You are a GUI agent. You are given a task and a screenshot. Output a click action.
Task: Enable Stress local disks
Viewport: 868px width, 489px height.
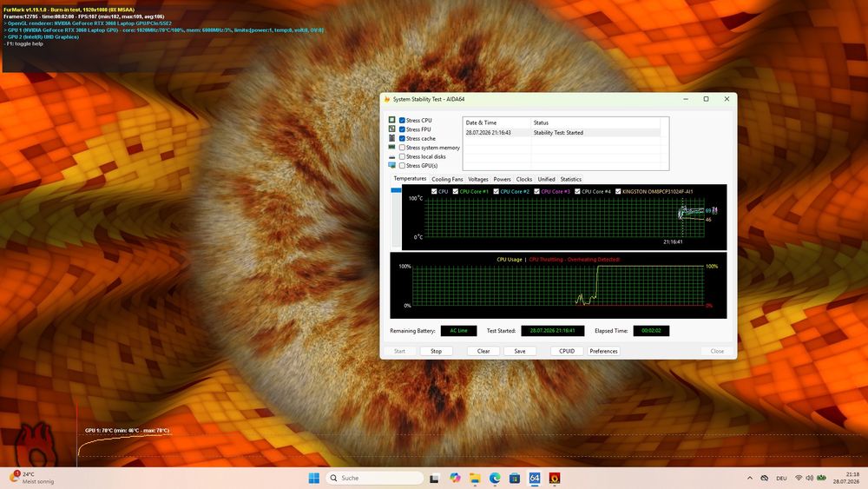[x=403, y=156]
